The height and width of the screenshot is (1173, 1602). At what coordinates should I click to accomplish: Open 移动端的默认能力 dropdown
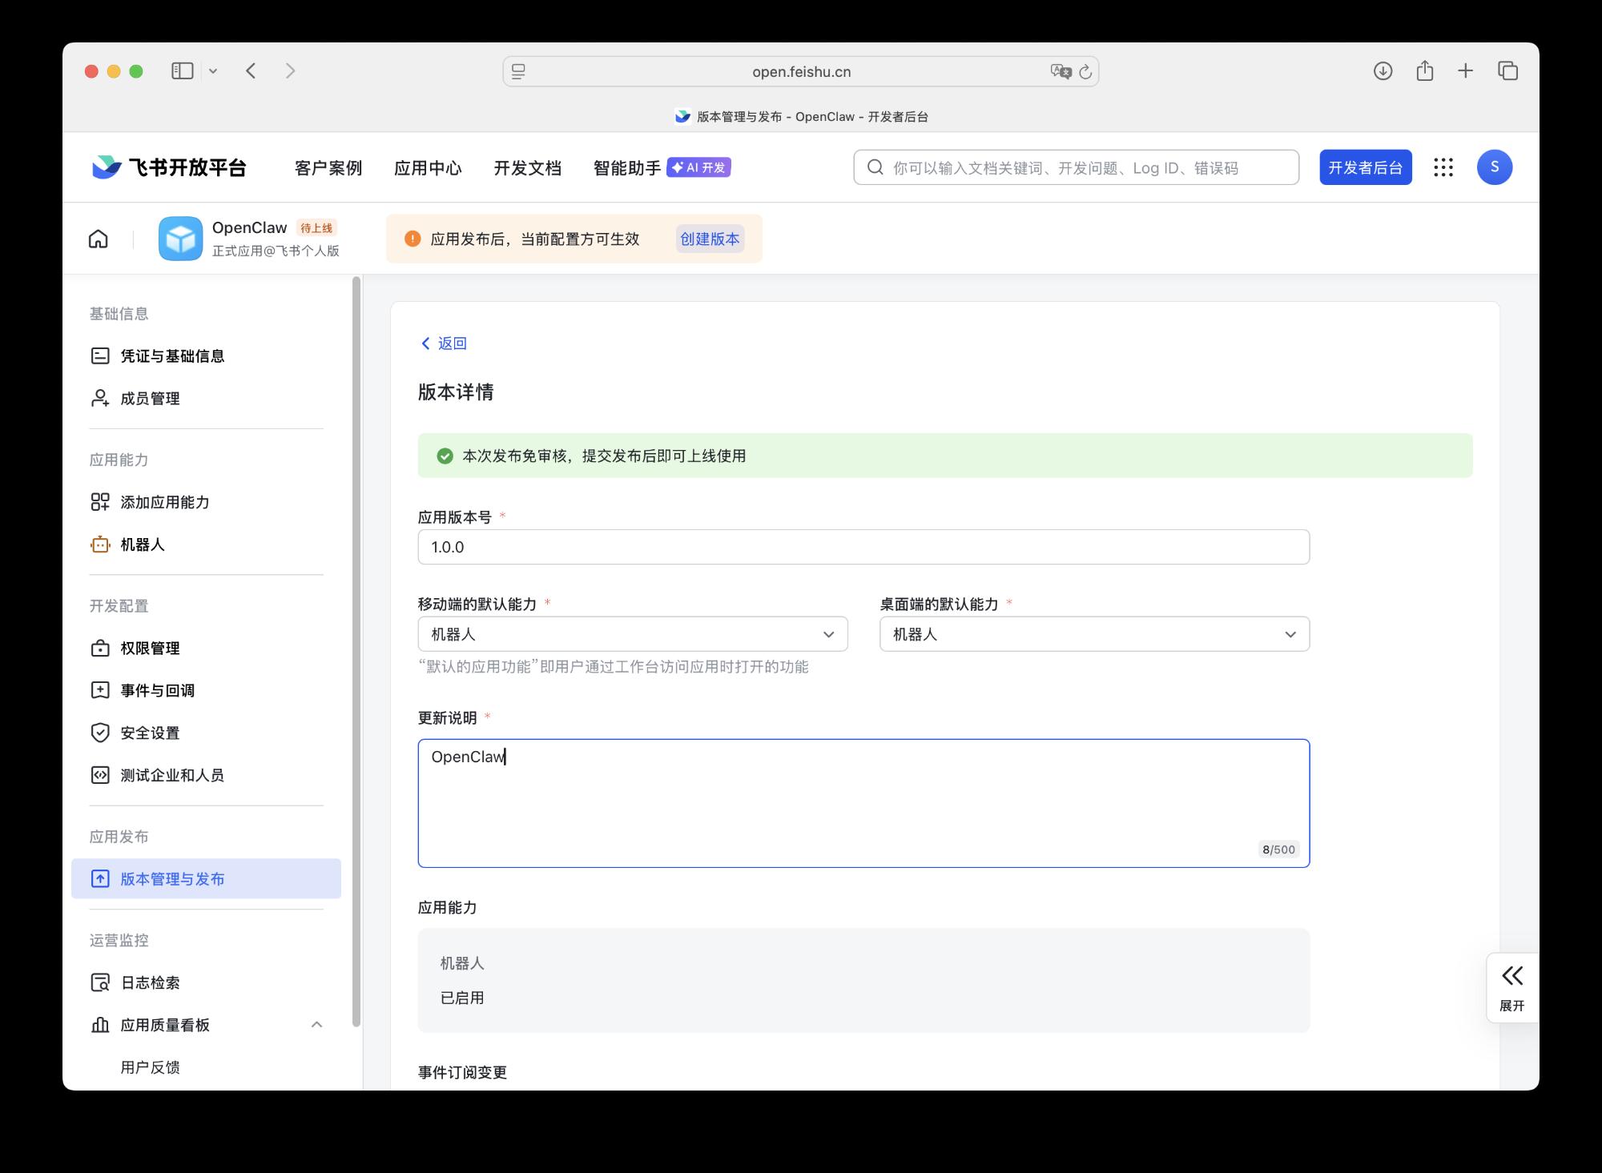coord(632,634)
